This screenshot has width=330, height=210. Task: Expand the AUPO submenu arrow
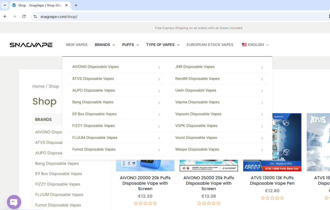coord(159,91)
